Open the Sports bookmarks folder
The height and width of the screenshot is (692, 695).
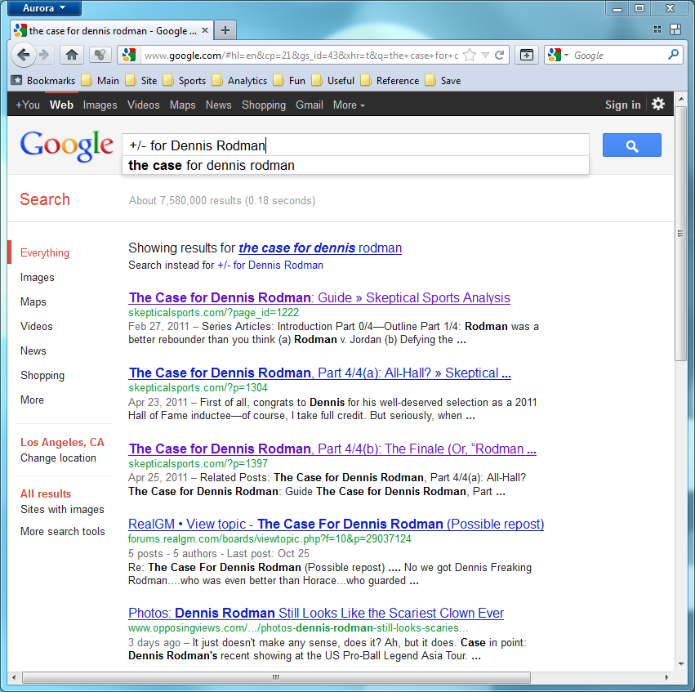click(x=185, y=81)
